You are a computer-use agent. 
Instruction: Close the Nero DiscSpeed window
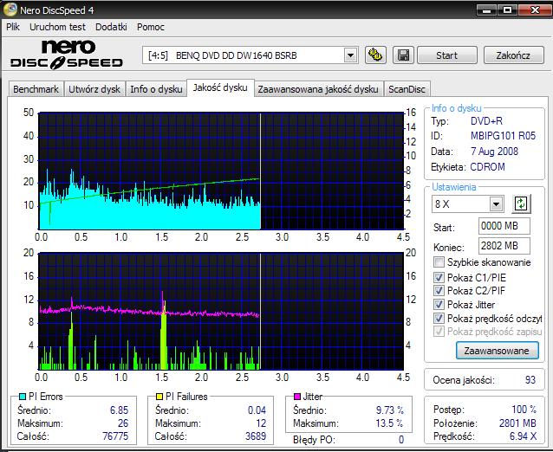click(534, 10)
